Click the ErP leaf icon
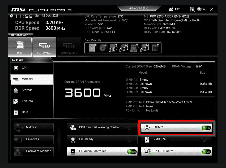 click(73, 140)
